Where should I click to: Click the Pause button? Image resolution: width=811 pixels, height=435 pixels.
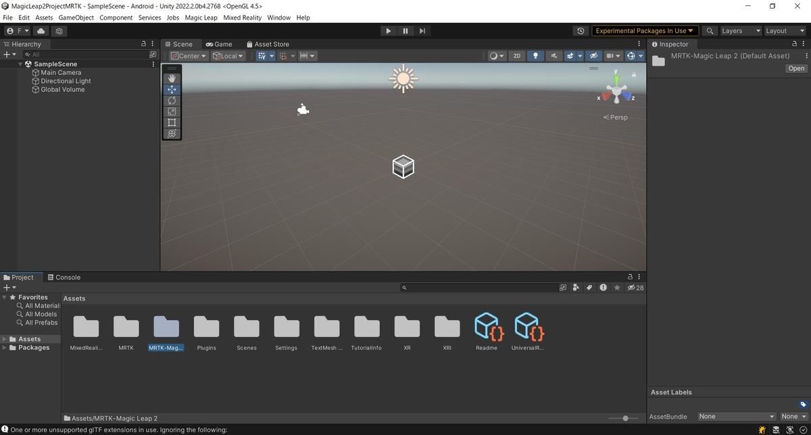pos(405,31)
